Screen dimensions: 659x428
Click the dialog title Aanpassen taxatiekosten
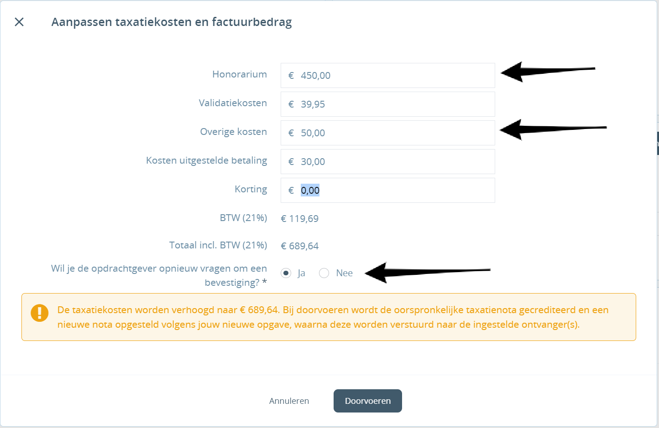coord(172,22)
